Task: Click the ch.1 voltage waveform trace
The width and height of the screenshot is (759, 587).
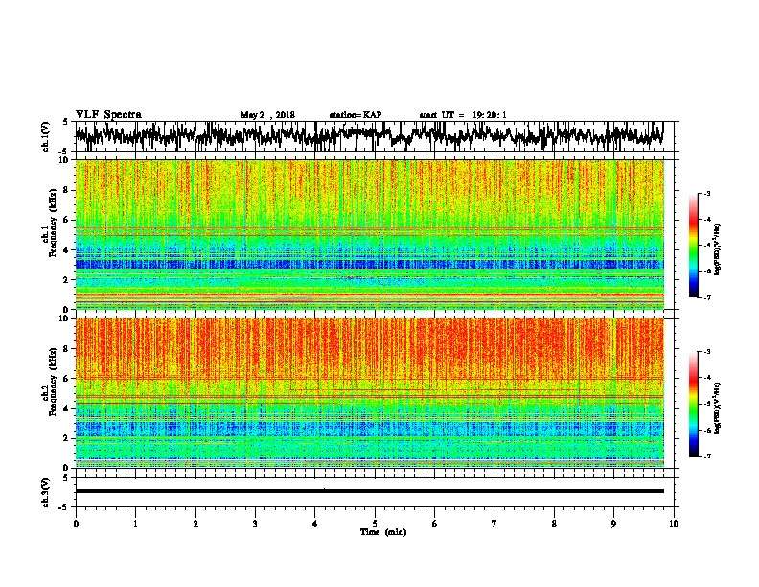Action: coord(369,135)
